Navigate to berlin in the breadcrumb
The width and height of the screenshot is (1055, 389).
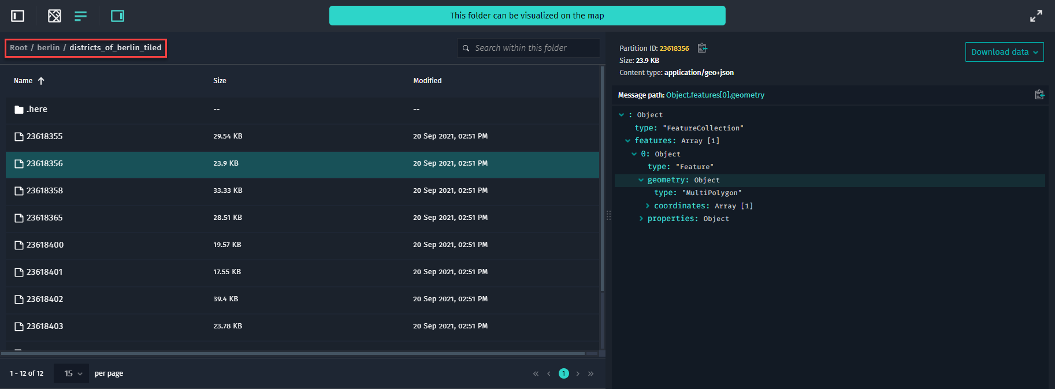point(49,47)
